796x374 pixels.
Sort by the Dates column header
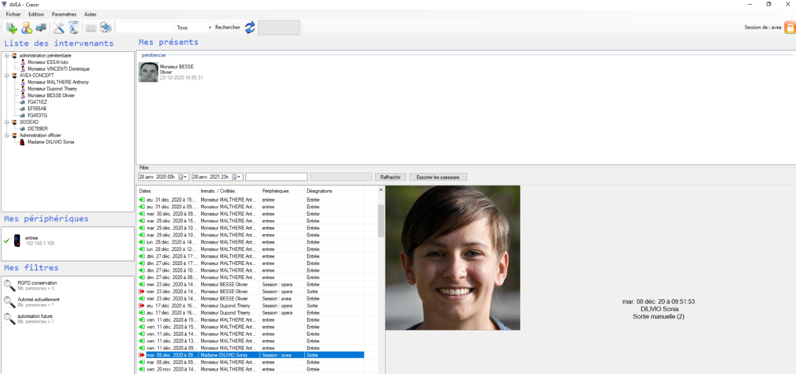point(167,191)
